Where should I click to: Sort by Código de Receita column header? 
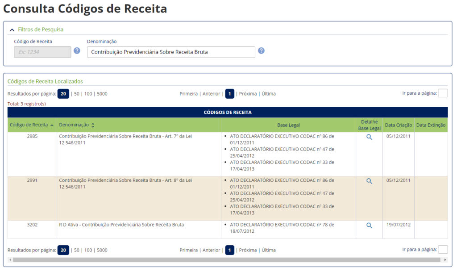coord(31,125)
